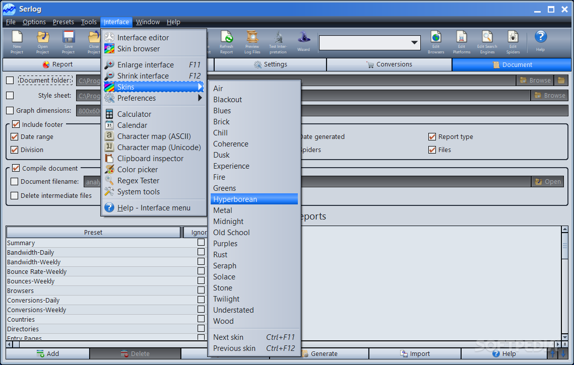Enable Delete intermediate files checkbox

point(14,195)
